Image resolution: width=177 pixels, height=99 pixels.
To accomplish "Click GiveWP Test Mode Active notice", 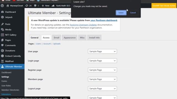I will coord(164,5).
